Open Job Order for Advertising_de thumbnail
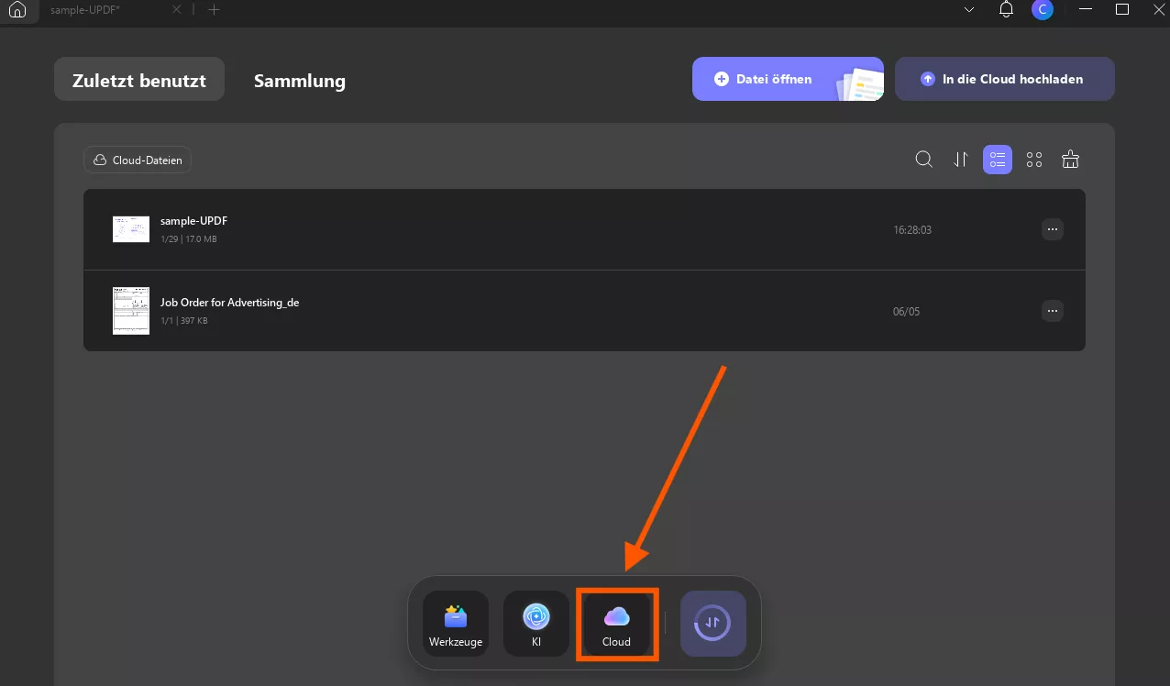Image resolution: width=1170 pixels, height=686 pixels. pyautogui.click(x=131, y=311)
